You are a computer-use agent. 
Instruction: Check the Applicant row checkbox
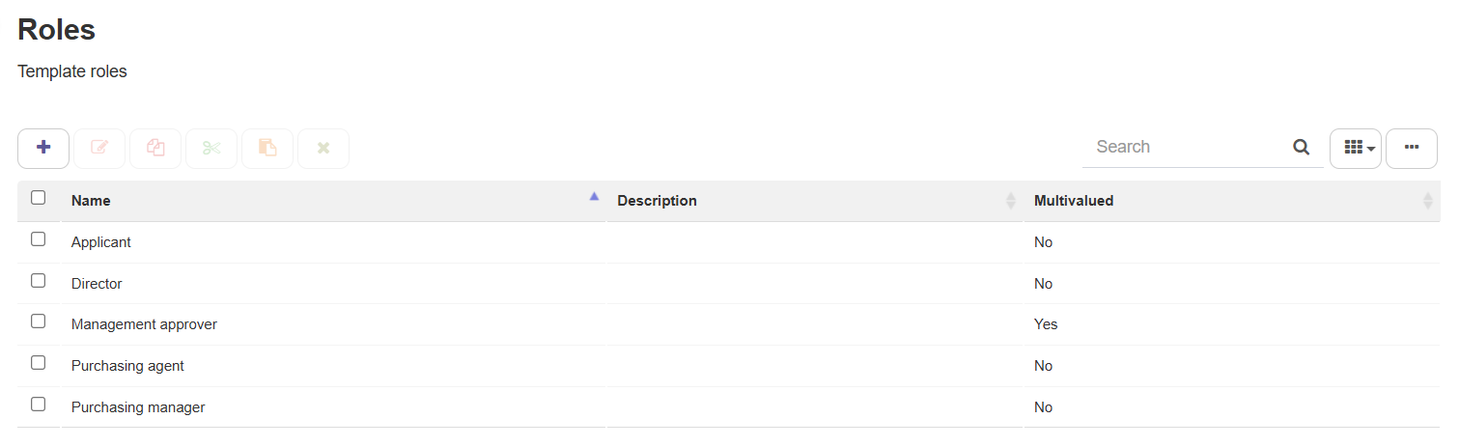(39, 239)
